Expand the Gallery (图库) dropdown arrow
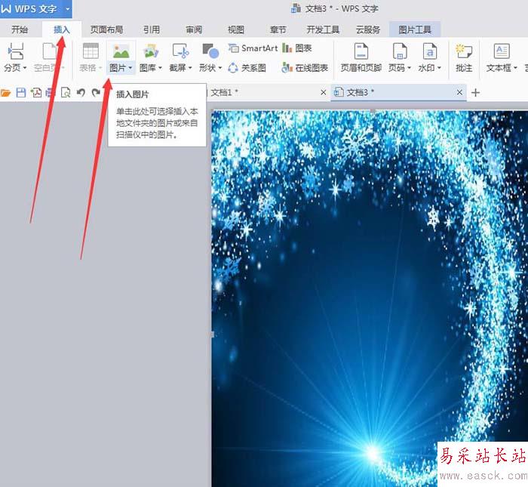This screenshot has height=487, width=528. click(x=160, y=68)
